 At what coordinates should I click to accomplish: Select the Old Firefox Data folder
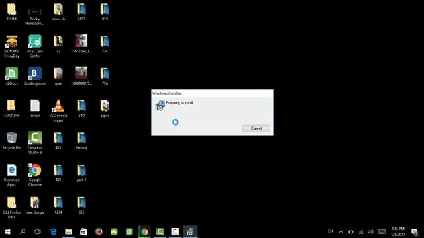12,208
